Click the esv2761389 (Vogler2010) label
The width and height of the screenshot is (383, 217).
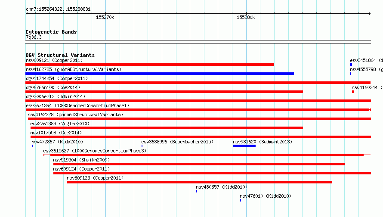(x=60, y=124)
